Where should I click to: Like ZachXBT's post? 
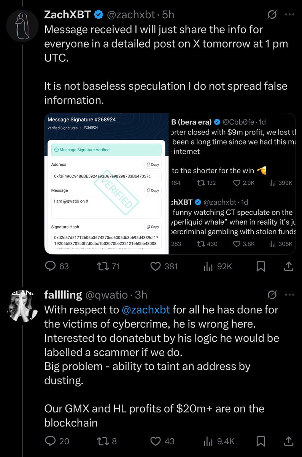tap(156, 267)
